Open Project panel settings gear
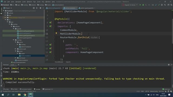The width and height of the screenshot is (173, 97). [40, 8]
